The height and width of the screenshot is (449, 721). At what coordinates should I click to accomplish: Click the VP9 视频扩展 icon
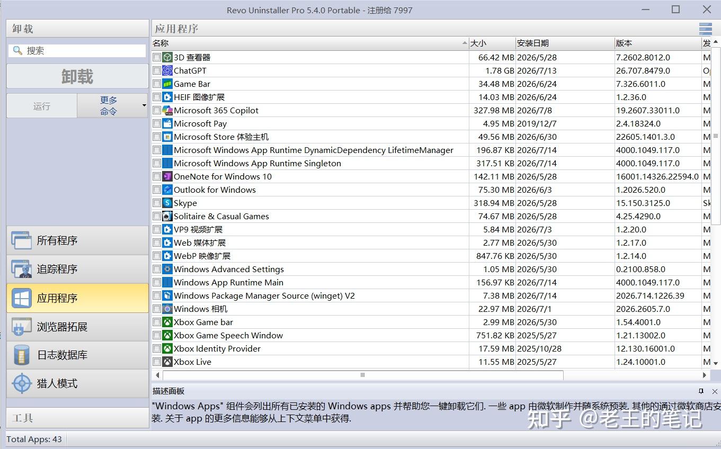(x=167, y=229)
